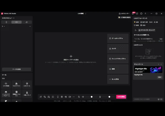
Task: Open the コラボ配信 tool
Action: pos(6,85)
